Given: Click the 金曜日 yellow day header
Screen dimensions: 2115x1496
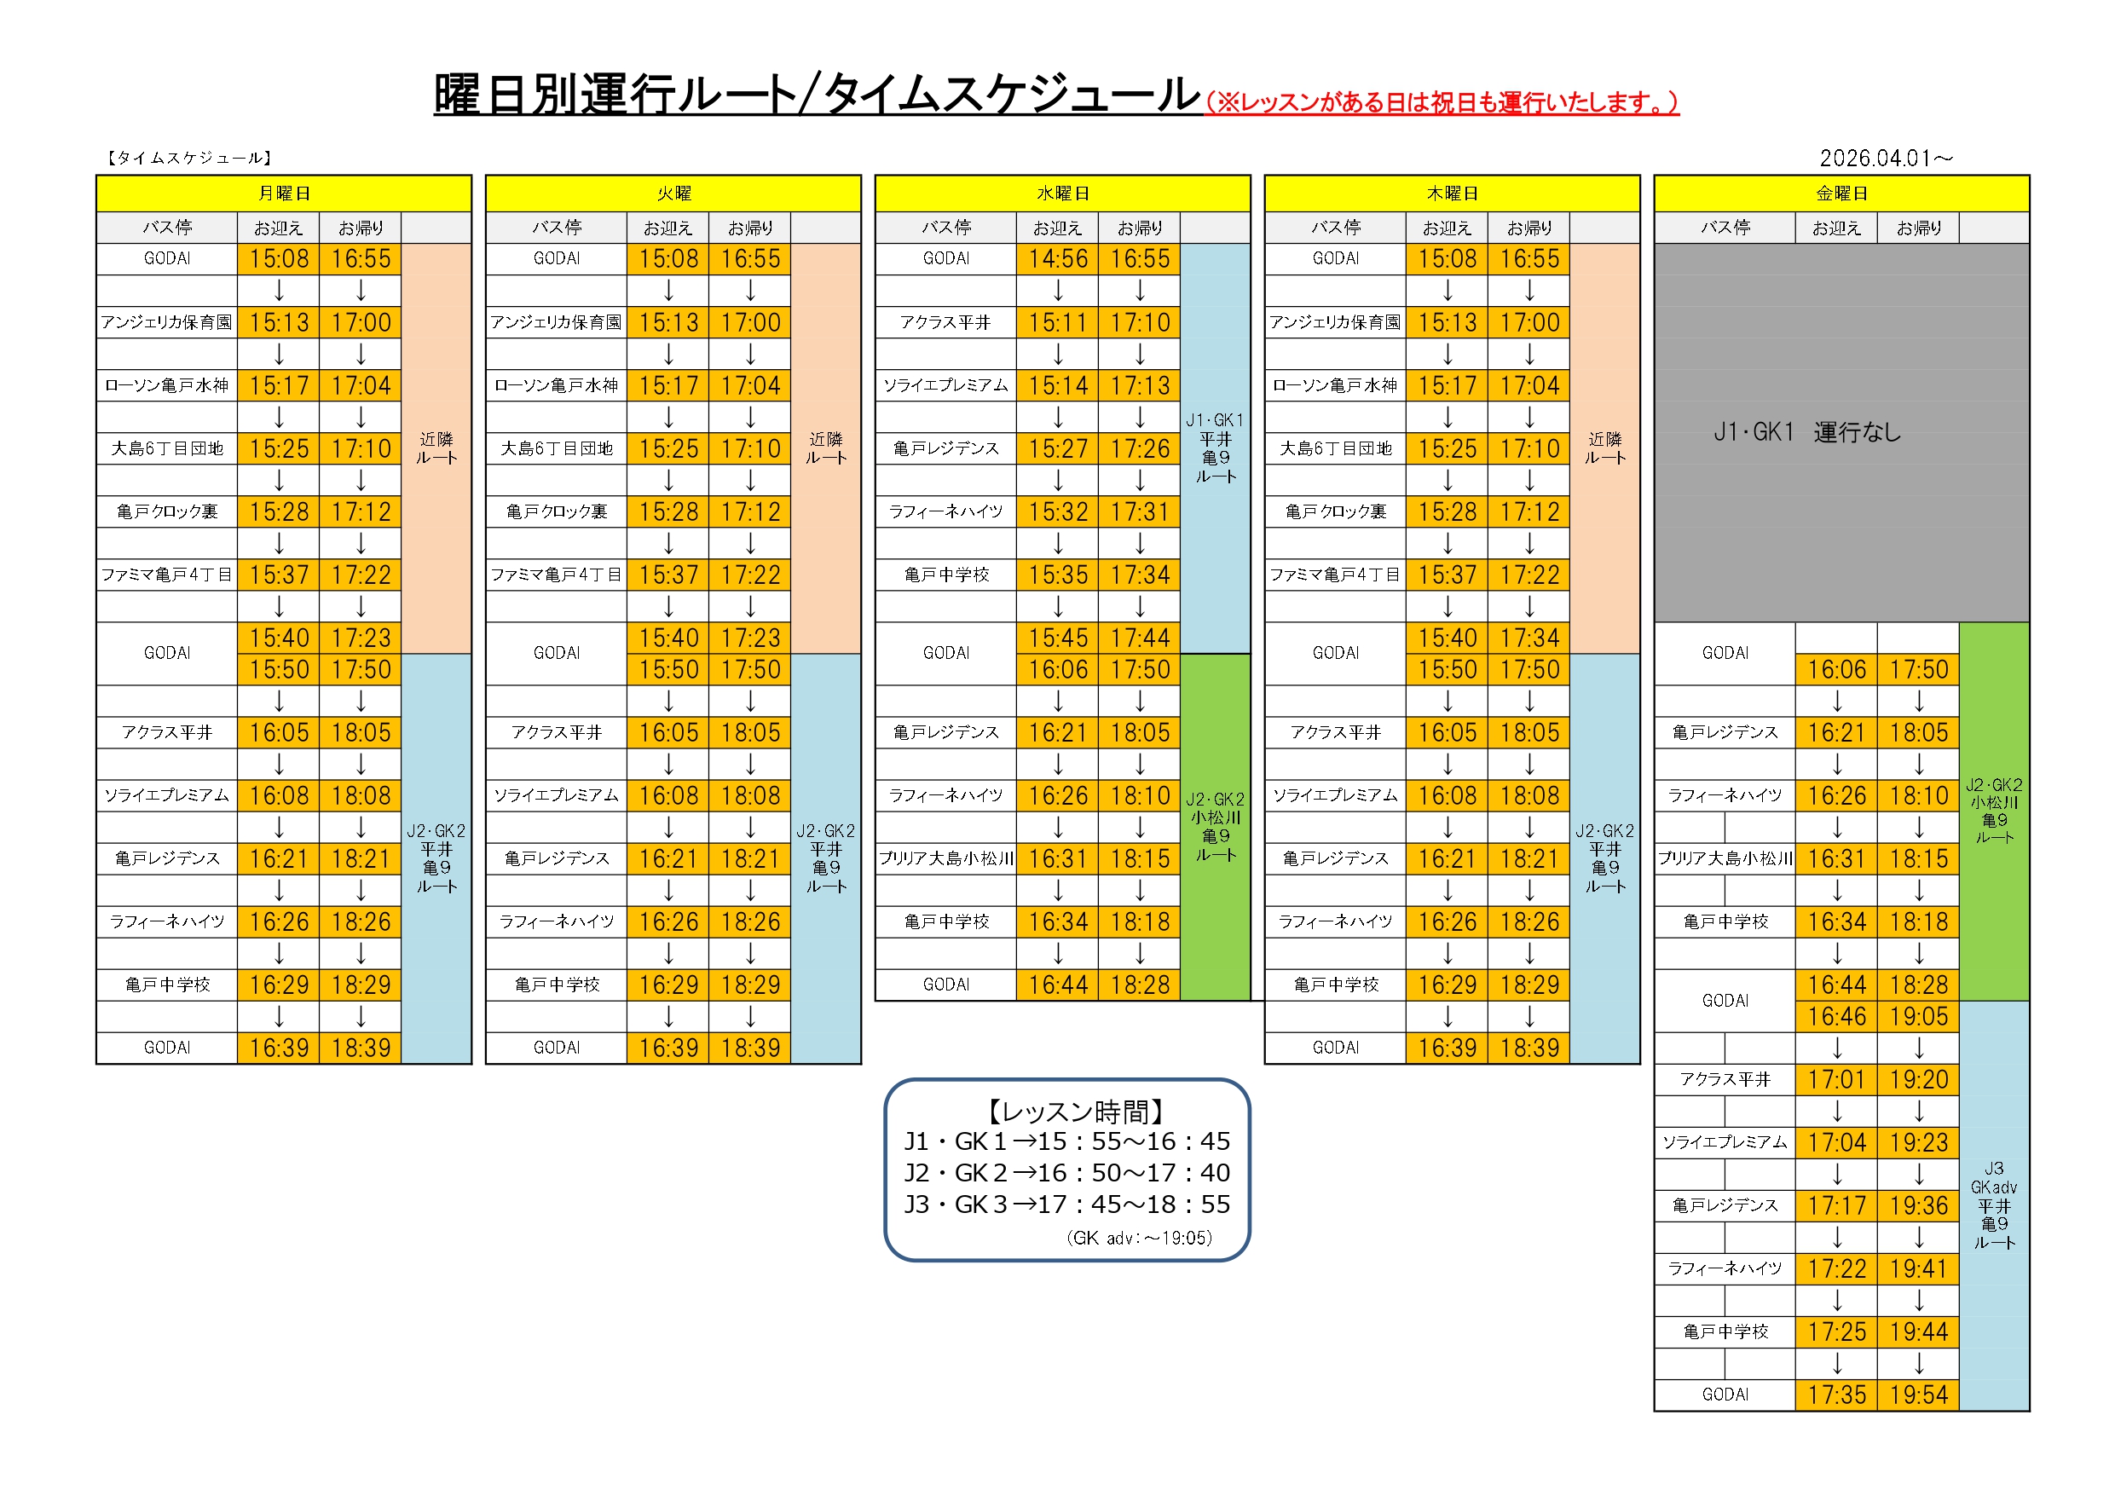Looking at the screenshot, I should coord(1841,193).
